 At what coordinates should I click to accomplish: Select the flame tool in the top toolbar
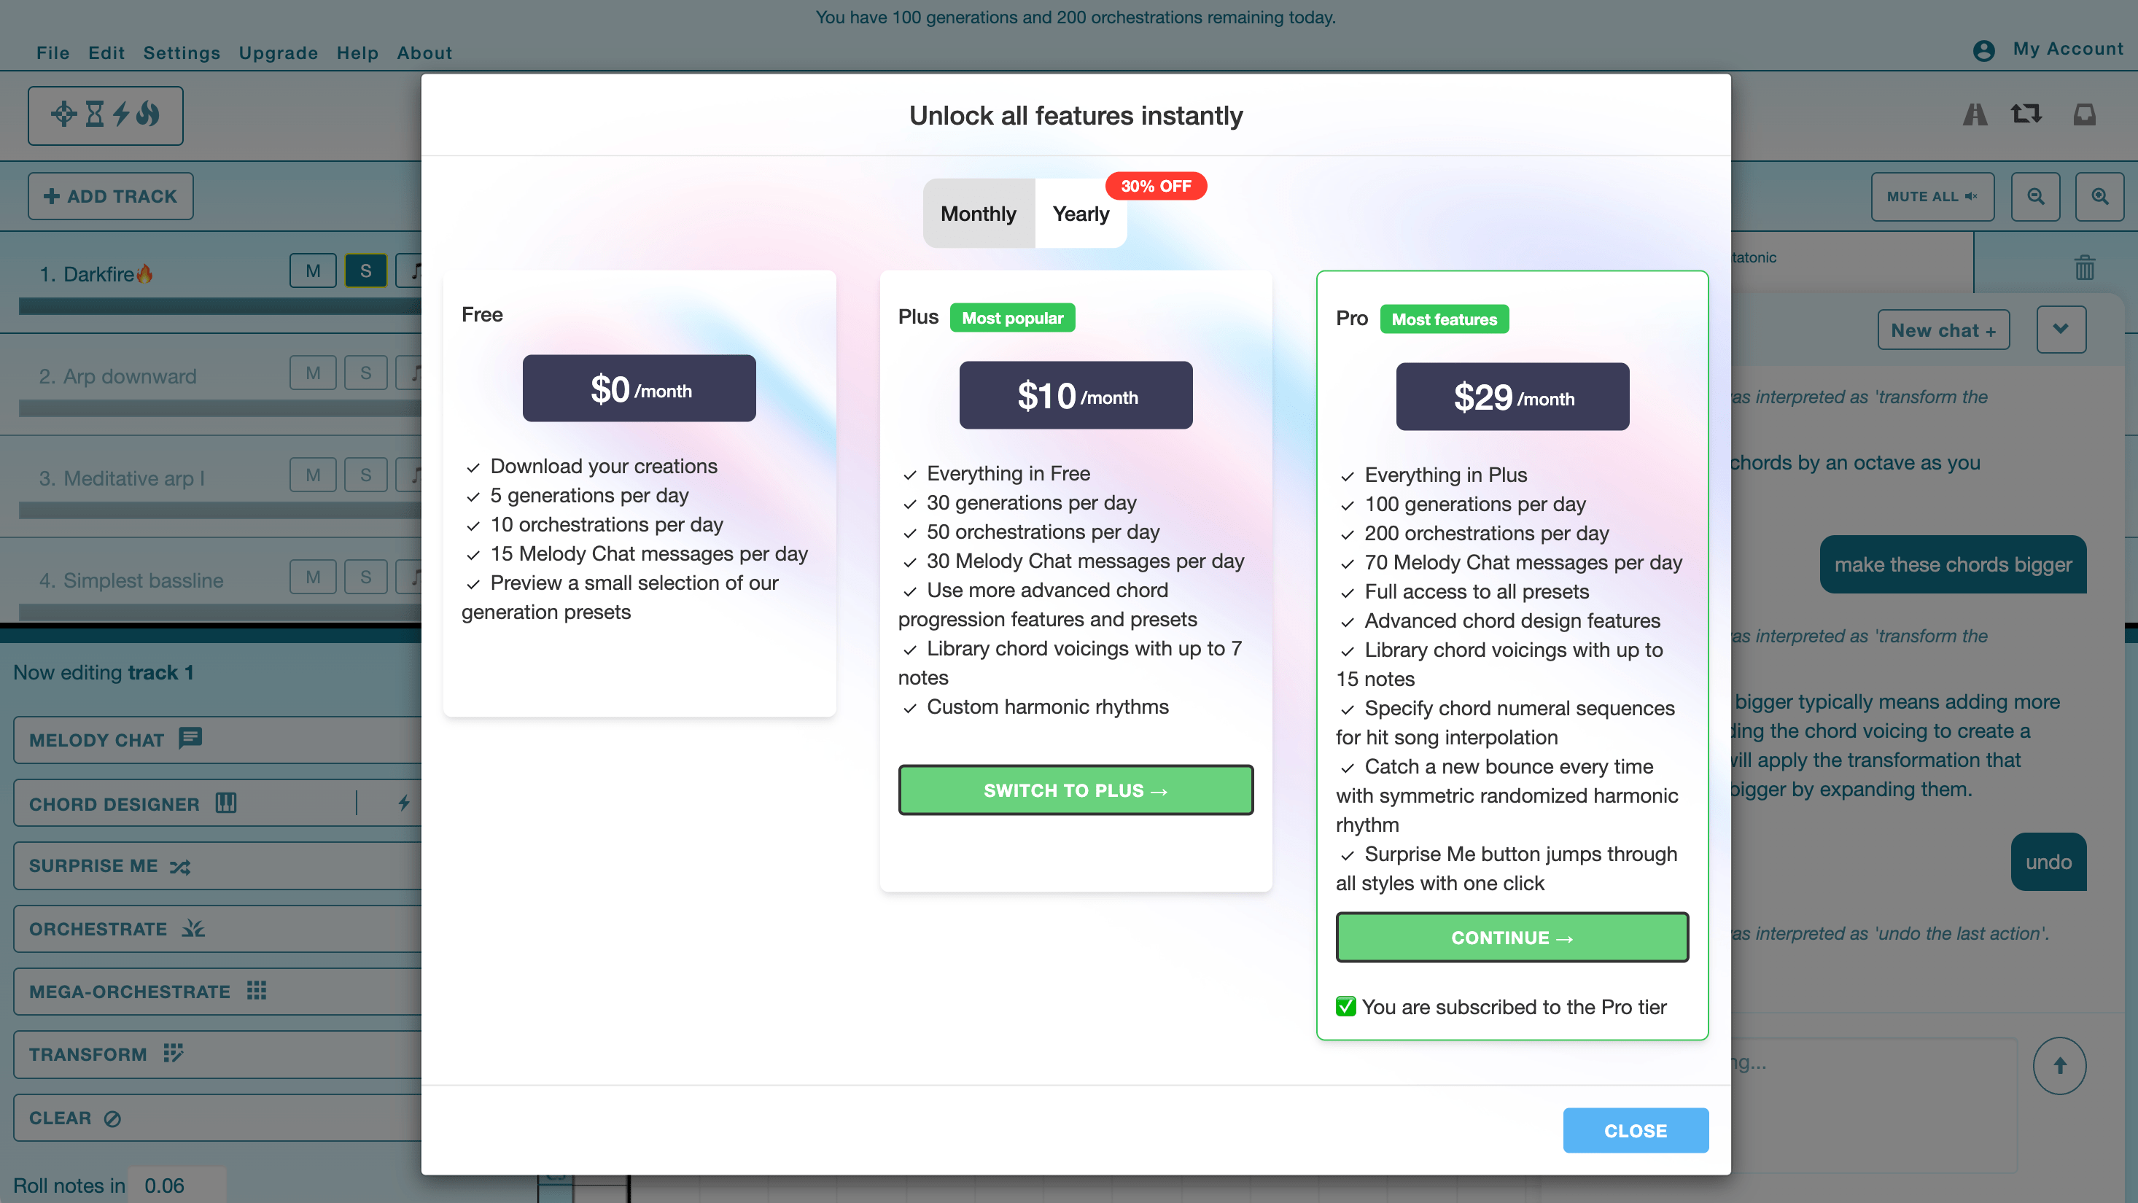(147, 115)
